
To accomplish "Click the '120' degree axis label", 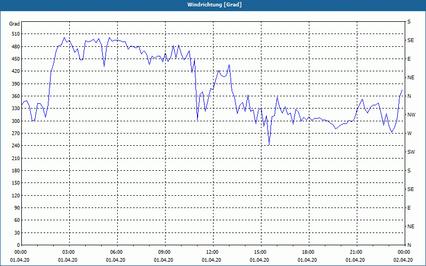I will click(16, 195).
